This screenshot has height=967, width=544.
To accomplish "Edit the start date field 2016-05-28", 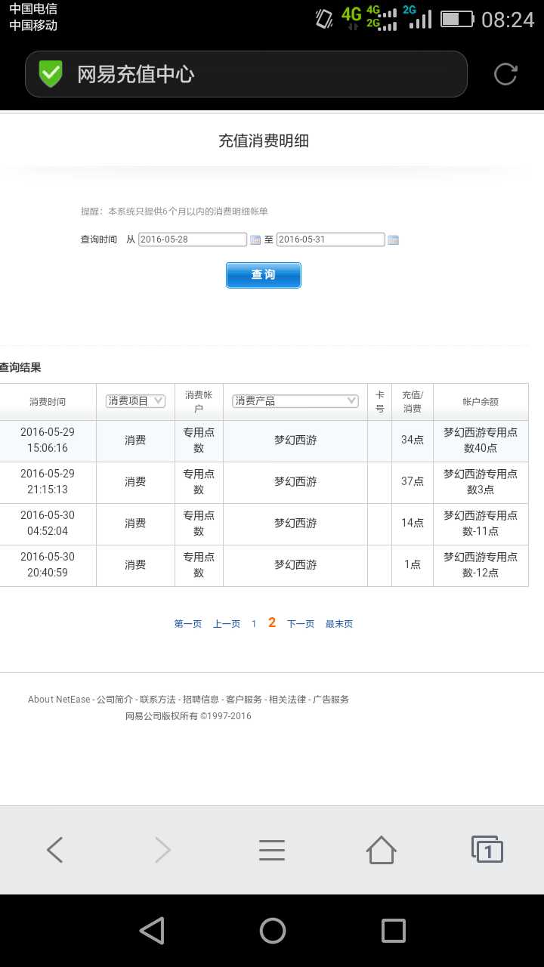I will [x=193, y=239].
